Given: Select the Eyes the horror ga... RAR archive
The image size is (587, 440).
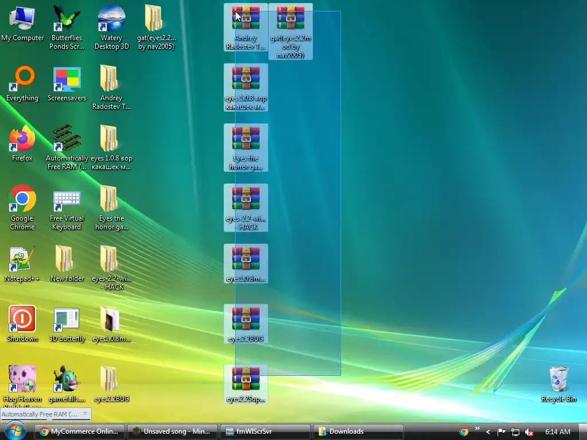Looking at the screenshot, I should pos(245,148).
